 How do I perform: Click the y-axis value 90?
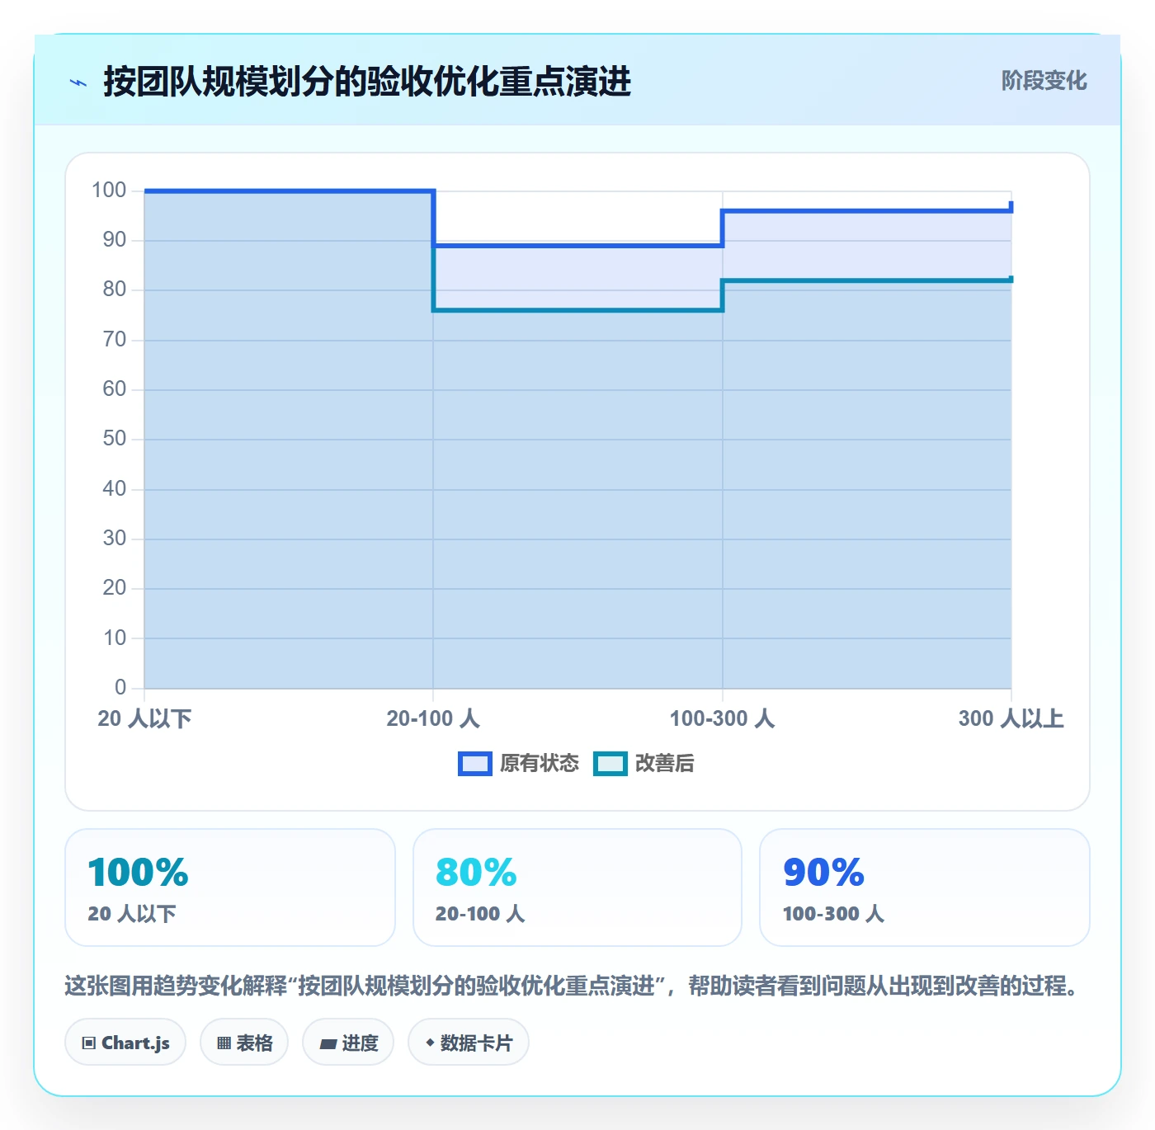point(115,240)
